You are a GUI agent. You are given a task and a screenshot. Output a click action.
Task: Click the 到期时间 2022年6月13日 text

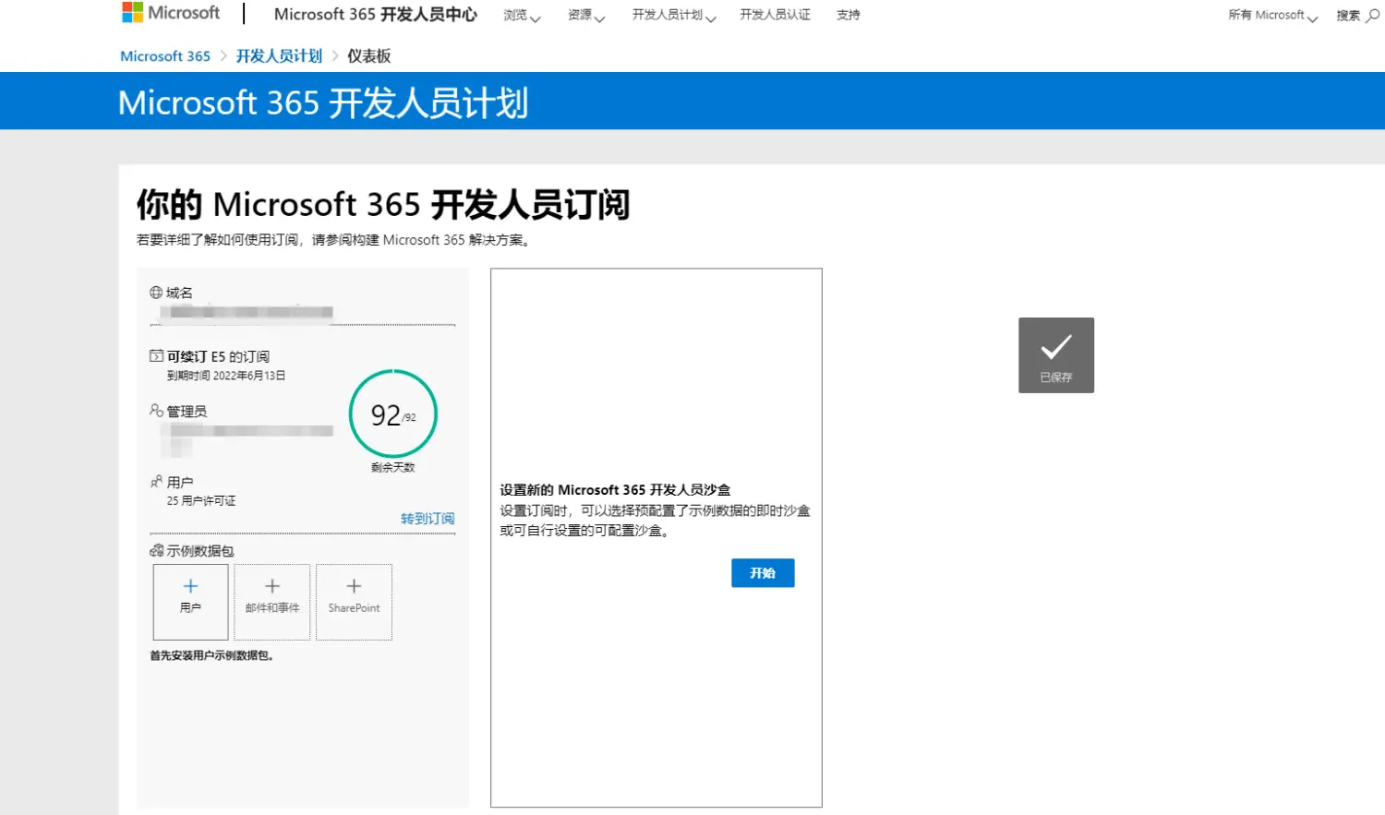coord(226,376)
